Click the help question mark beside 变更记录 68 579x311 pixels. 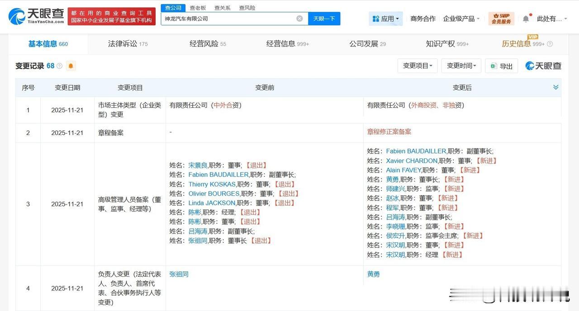(59, 66)
